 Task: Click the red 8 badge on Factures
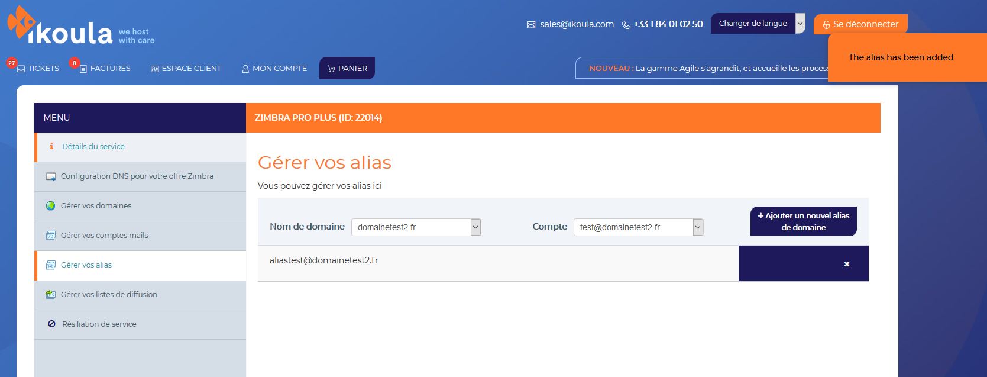click(x=74, y=63)
